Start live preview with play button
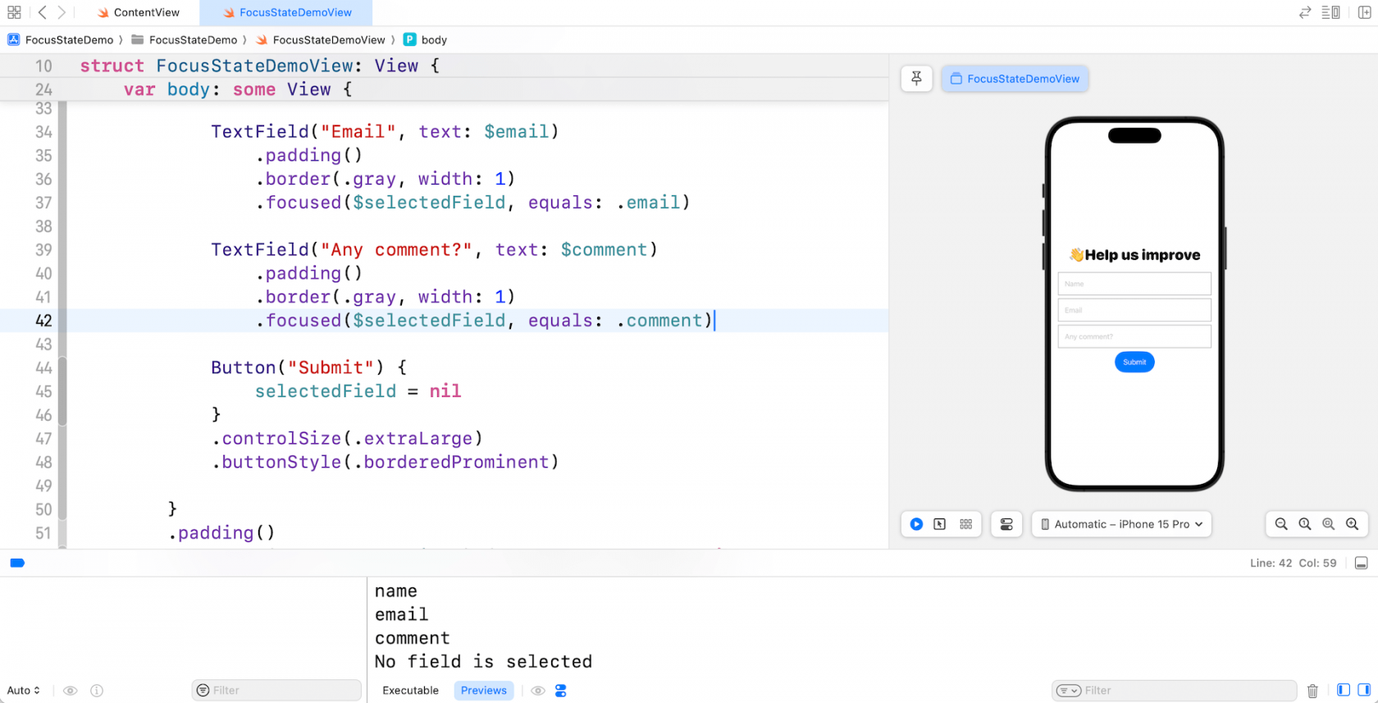 pyautogui.click(x=916, y=524)
